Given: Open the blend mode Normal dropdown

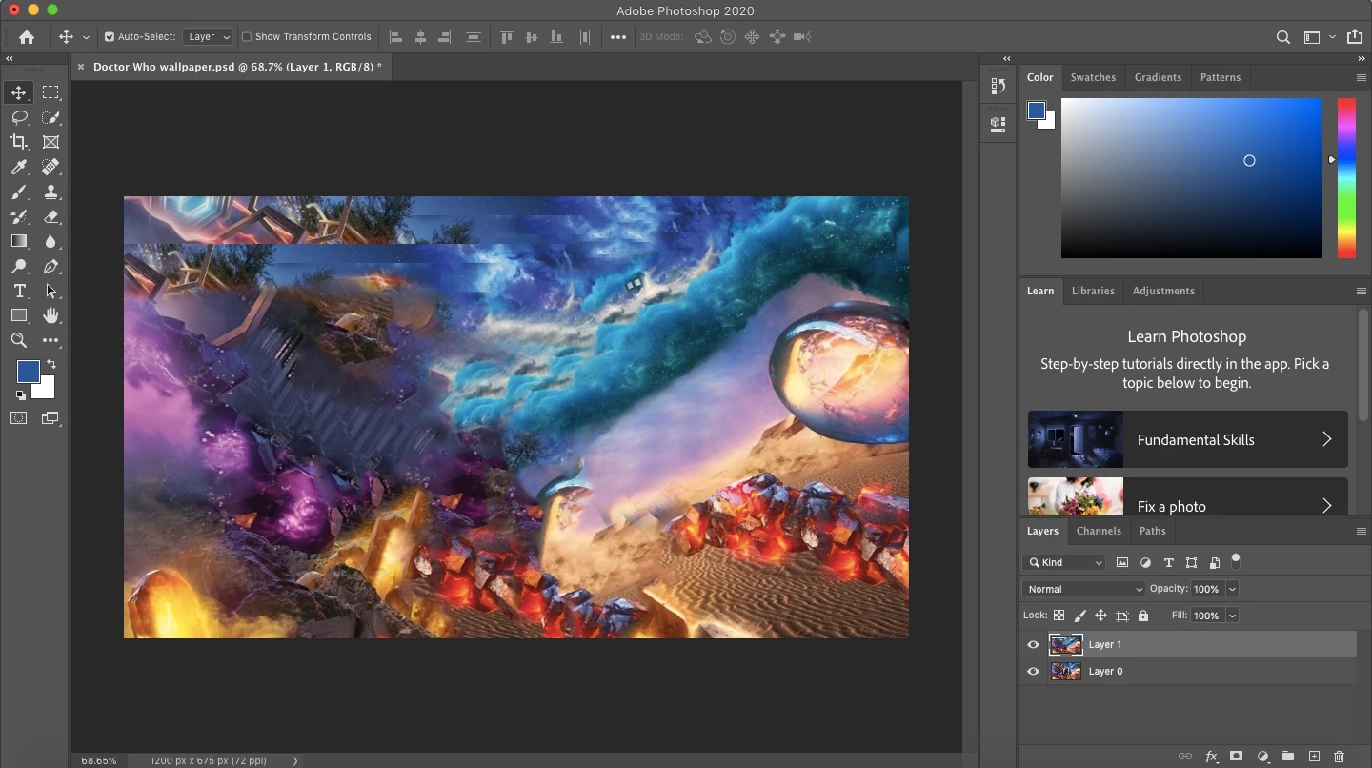Looking at the screenshot, I should (1083, 589).
